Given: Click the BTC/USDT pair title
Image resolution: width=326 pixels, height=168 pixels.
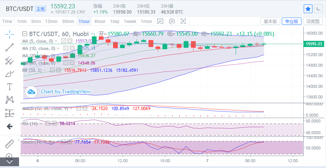Looking at the screenshot, I should pyautogui.click(x=19, y=9).
